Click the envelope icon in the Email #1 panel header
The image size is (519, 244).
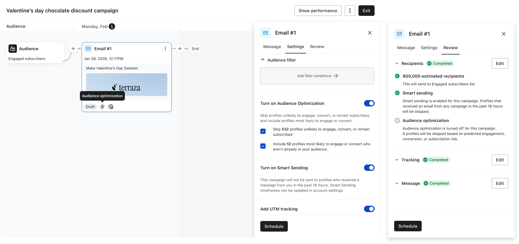[265, 33]
